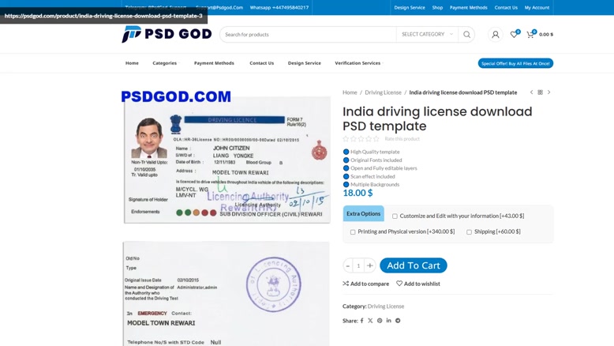Open the SELECT CATEGORY dropdown
The height and width of the screenshot is (346, 614).
click(427, 35)
